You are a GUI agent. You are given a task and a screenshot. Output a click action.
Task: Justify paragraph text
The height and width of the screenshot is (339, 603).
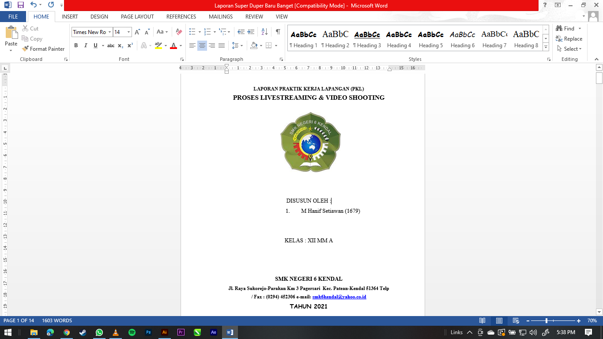[x=222, y=45]
